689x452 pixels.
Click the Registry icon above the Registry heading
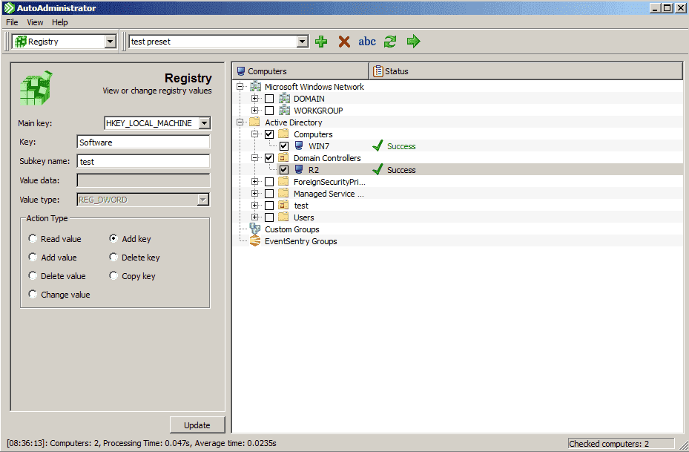point(35,87)
